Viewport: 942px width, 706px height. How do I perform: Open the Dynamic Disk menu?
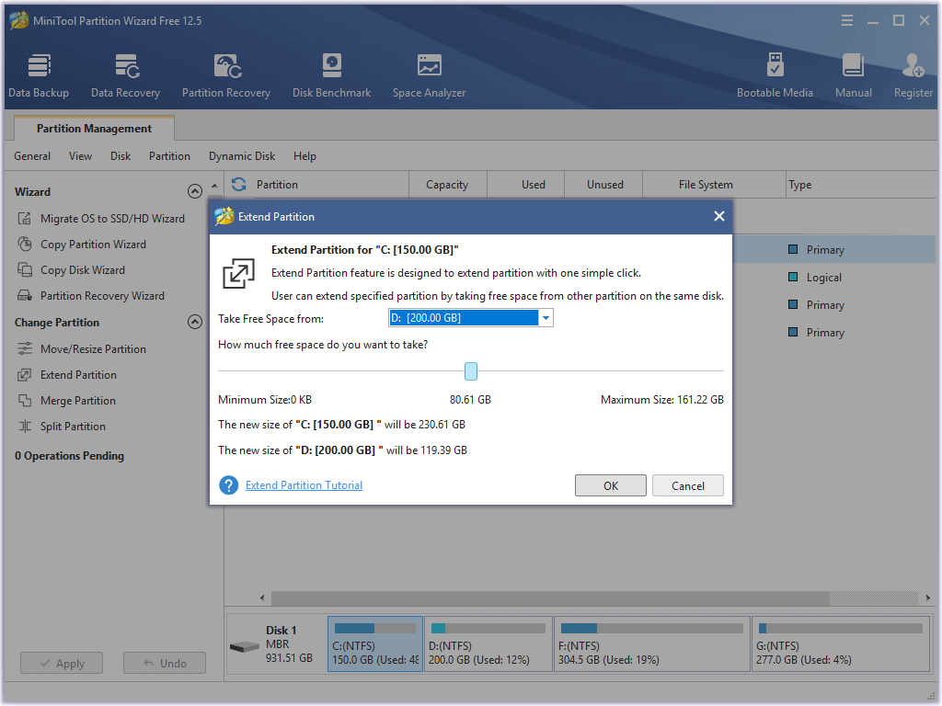click(x=241, y=156)
